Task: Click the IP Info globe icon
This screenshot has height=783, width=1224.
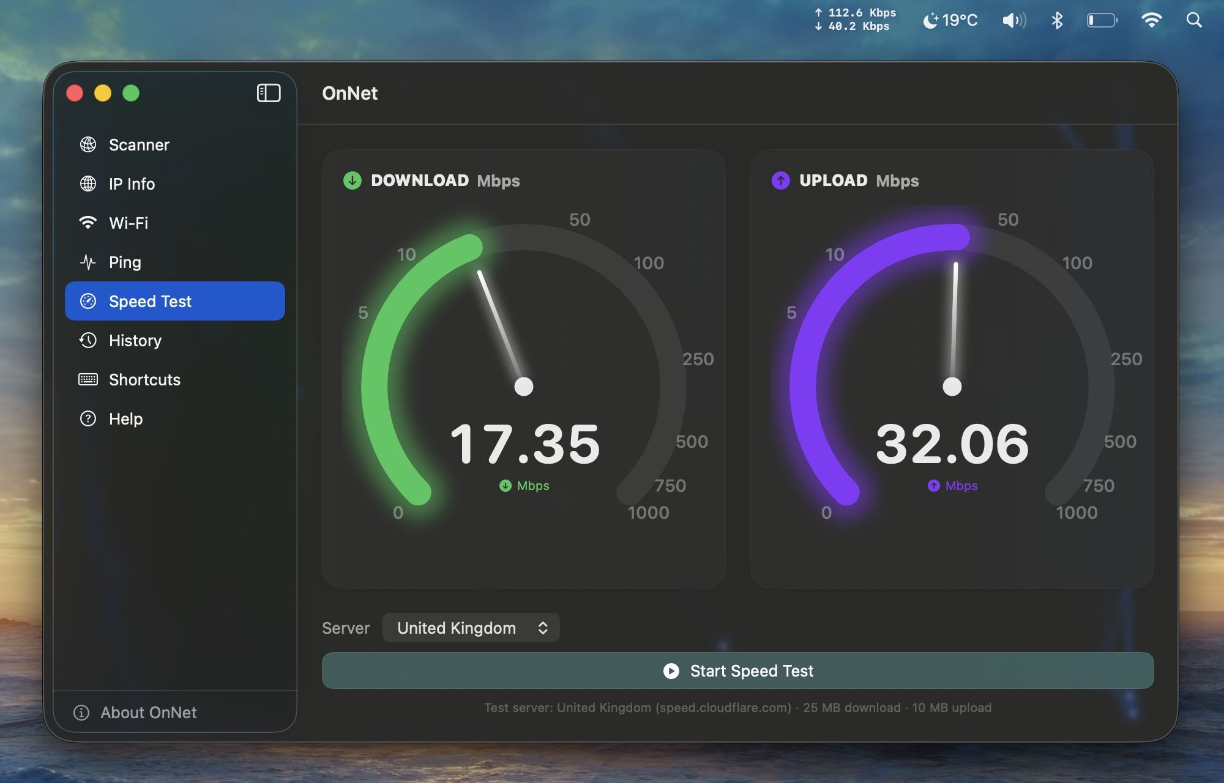Action: pos(88,184)
